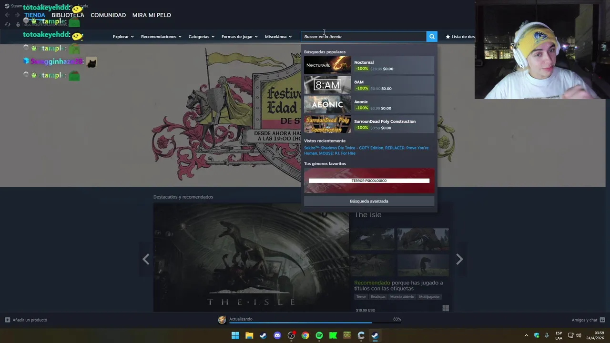Click Destacados y recomendados heading
The width and height of the screenshot is (610, 343).
coord(183,197)
